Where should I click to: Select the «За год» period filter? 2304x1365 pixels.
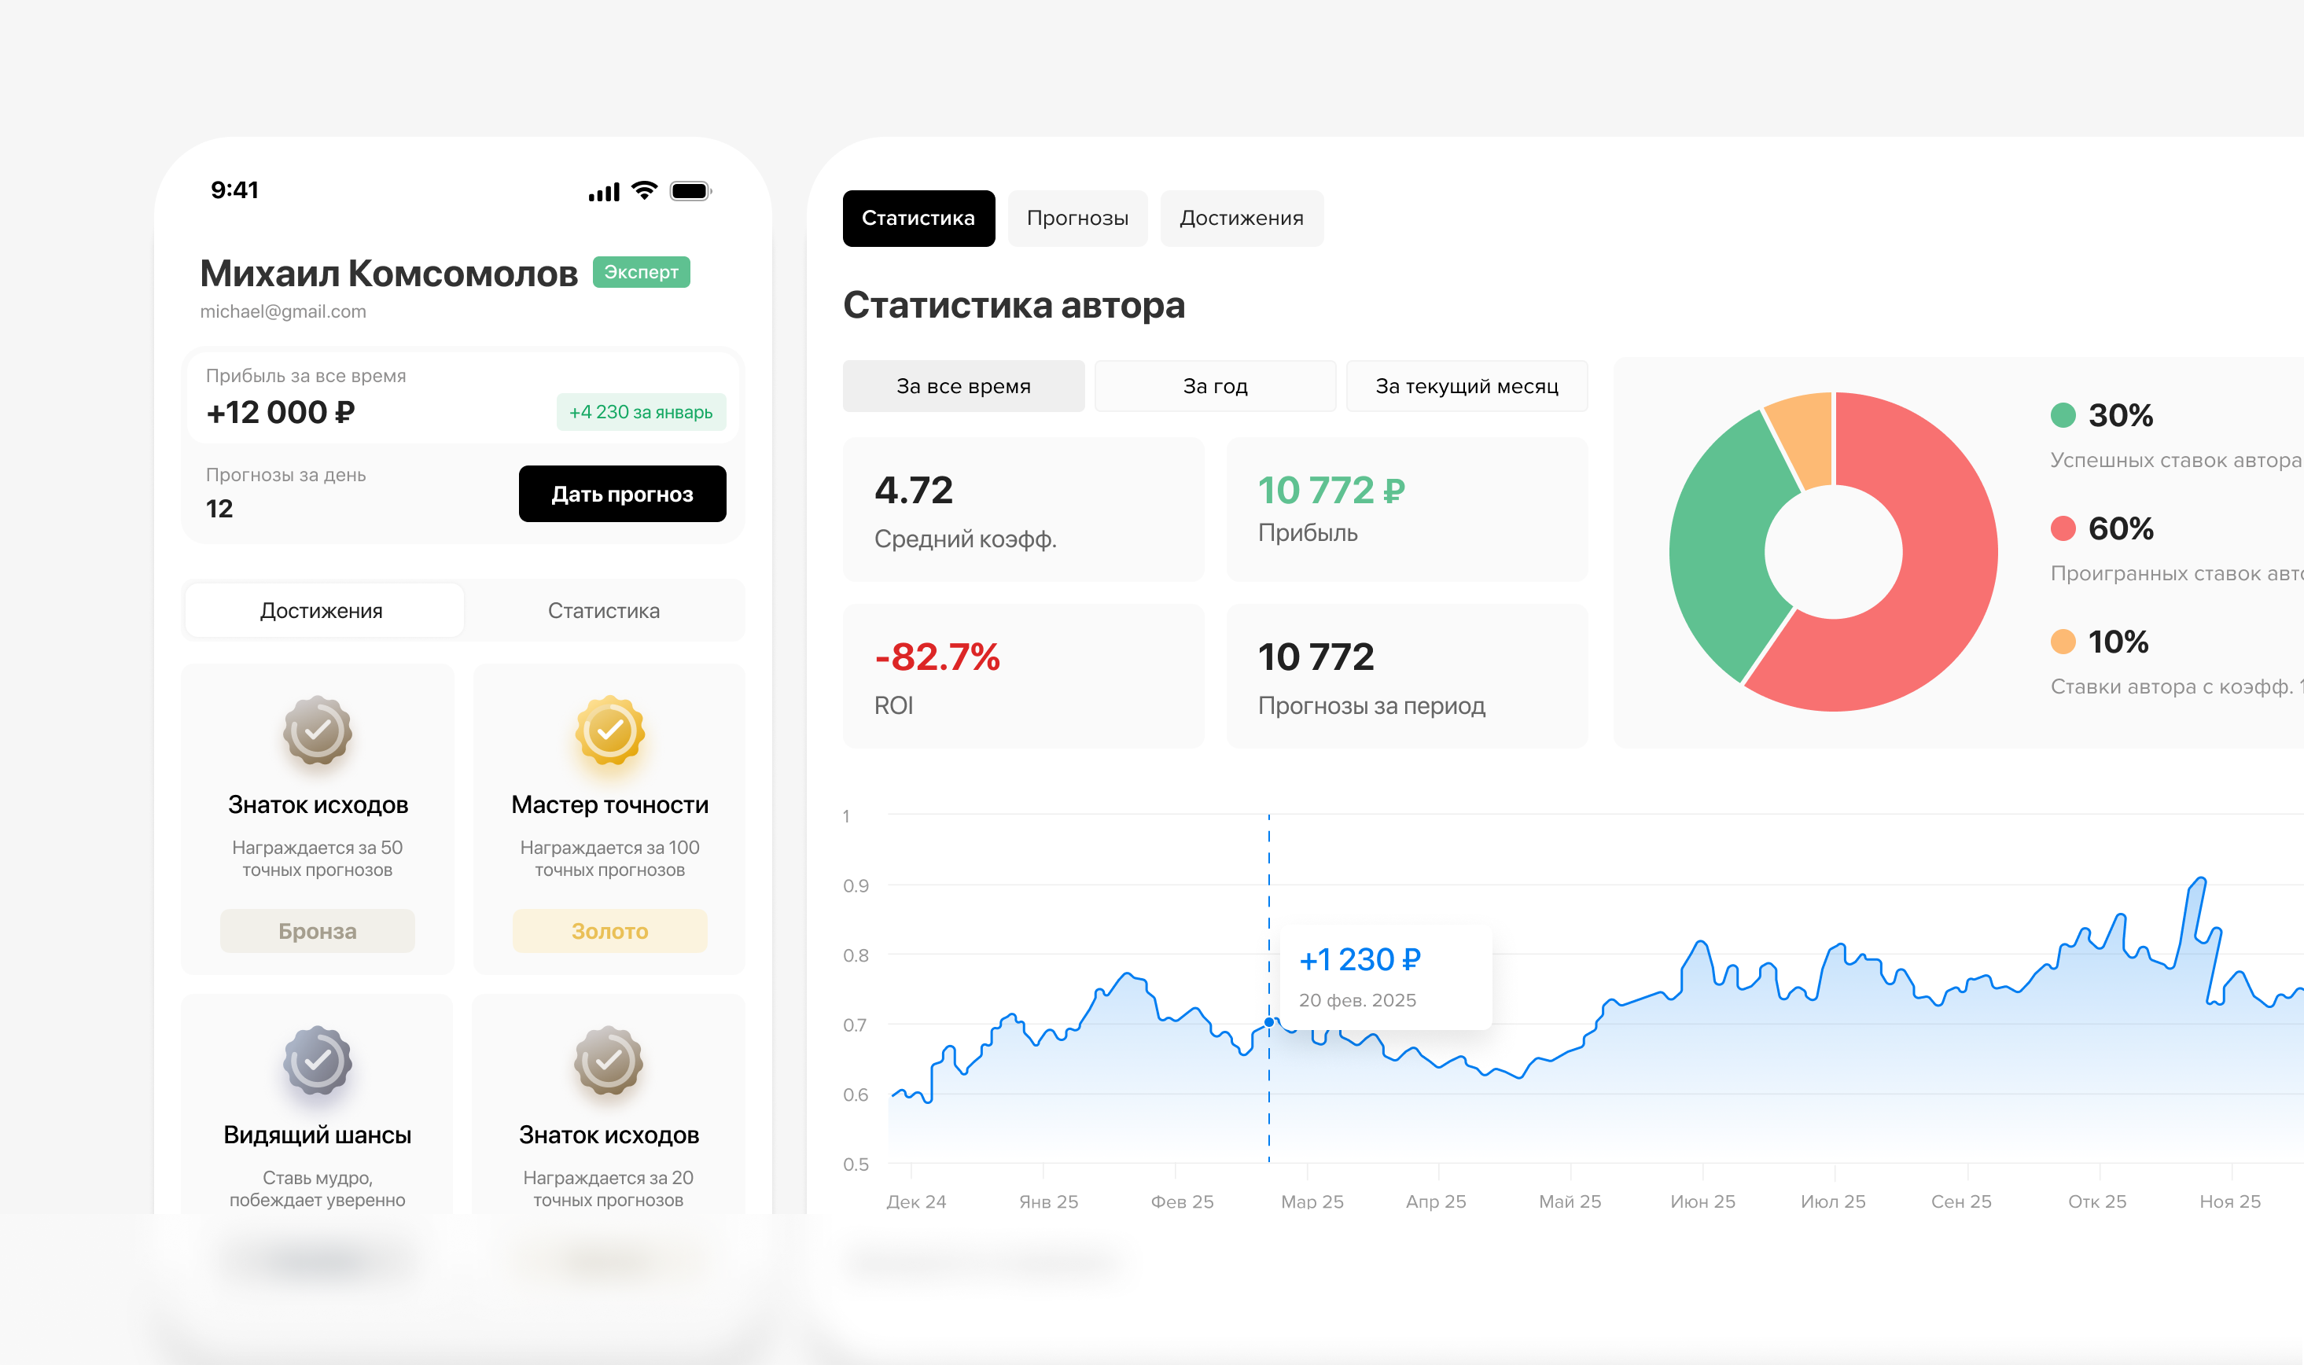coord(1215,386)
